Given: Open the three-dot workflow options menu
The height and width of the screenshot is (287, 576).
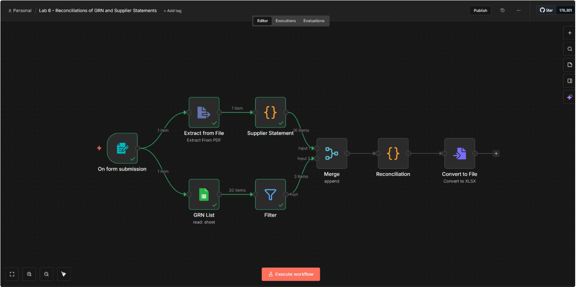Looking at the screenshot, I should tap(518, 10).
